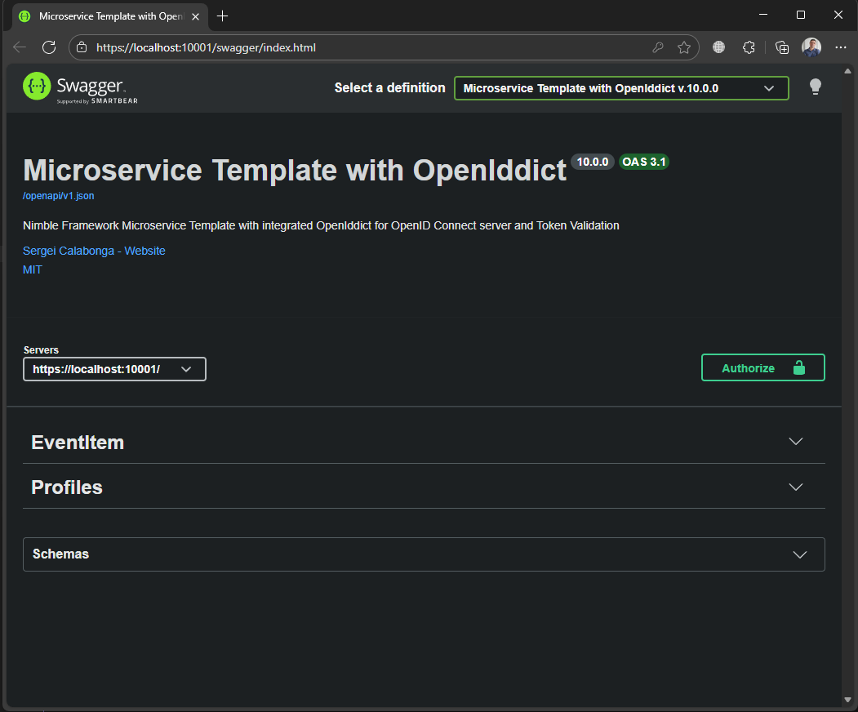Image resolution: width=858 pixels, height=712 pixels.
Task: Open the password key icon in address bar
Action: (x=658, y=47)
